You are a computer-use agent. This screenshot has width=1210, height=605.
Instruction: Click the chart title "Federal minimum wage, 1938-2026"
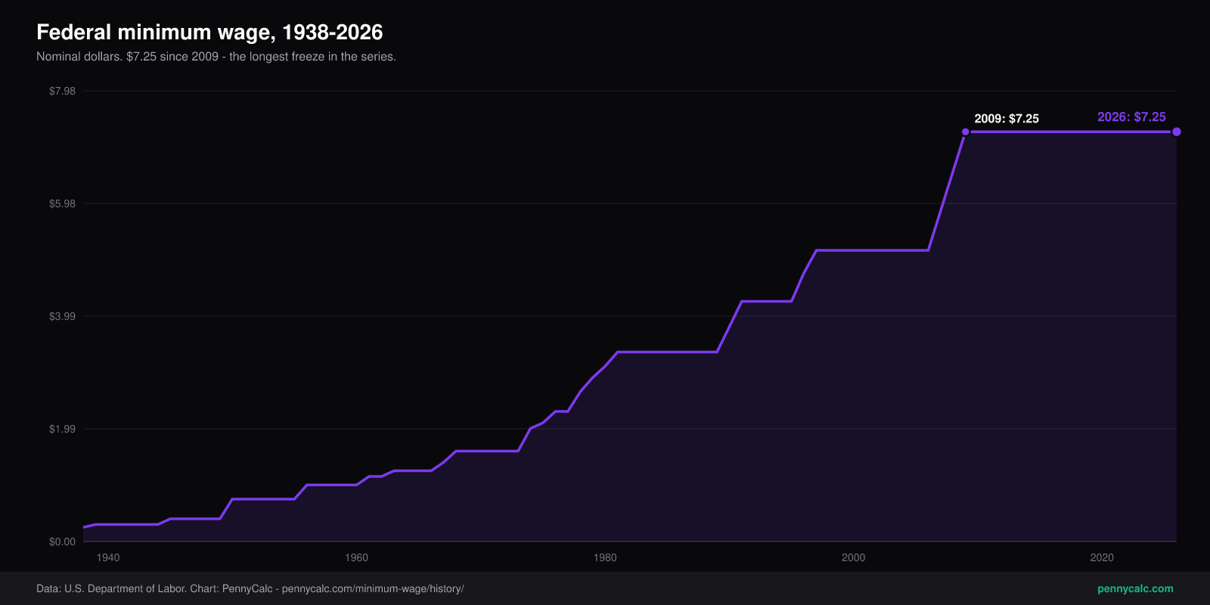pyautogui.click(x=209, y=33)
